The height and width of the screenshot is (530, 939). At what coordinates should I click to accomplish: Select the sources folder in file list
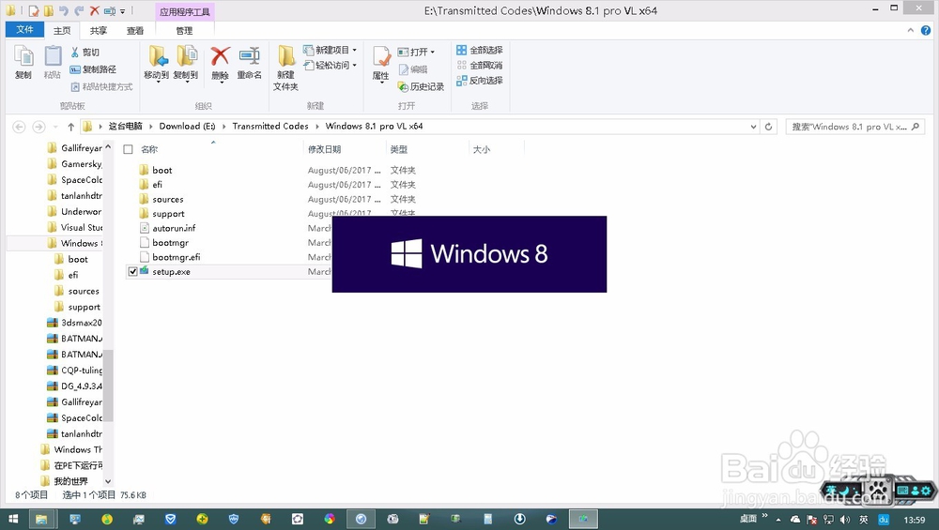click(x=168, y=199)
